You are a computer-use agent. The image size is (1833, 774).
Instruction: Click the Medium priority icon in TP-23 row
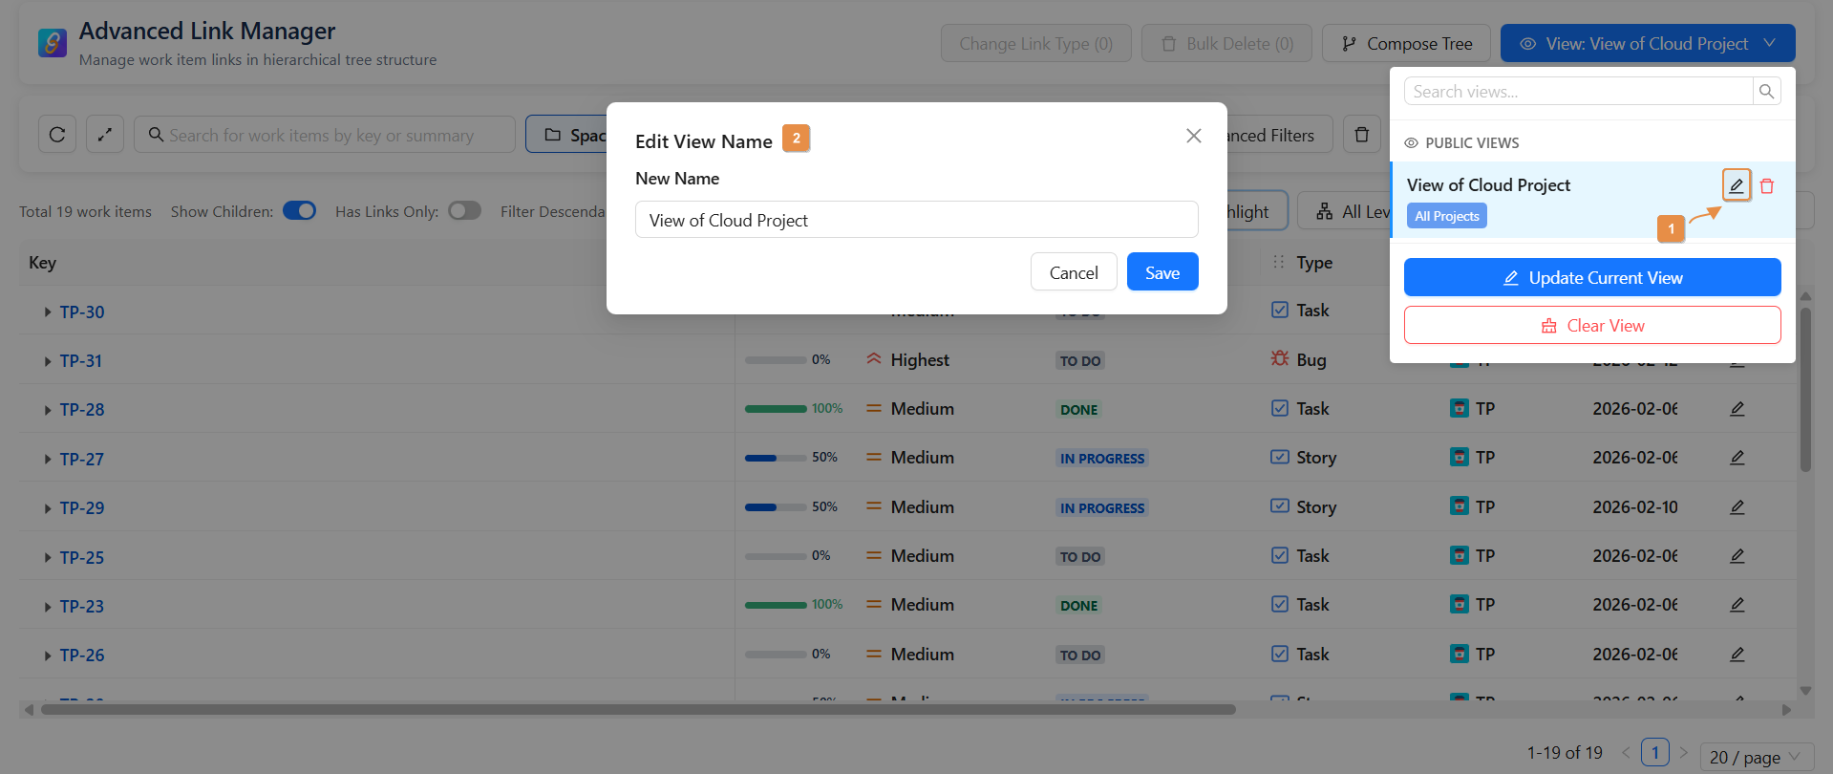873,604
